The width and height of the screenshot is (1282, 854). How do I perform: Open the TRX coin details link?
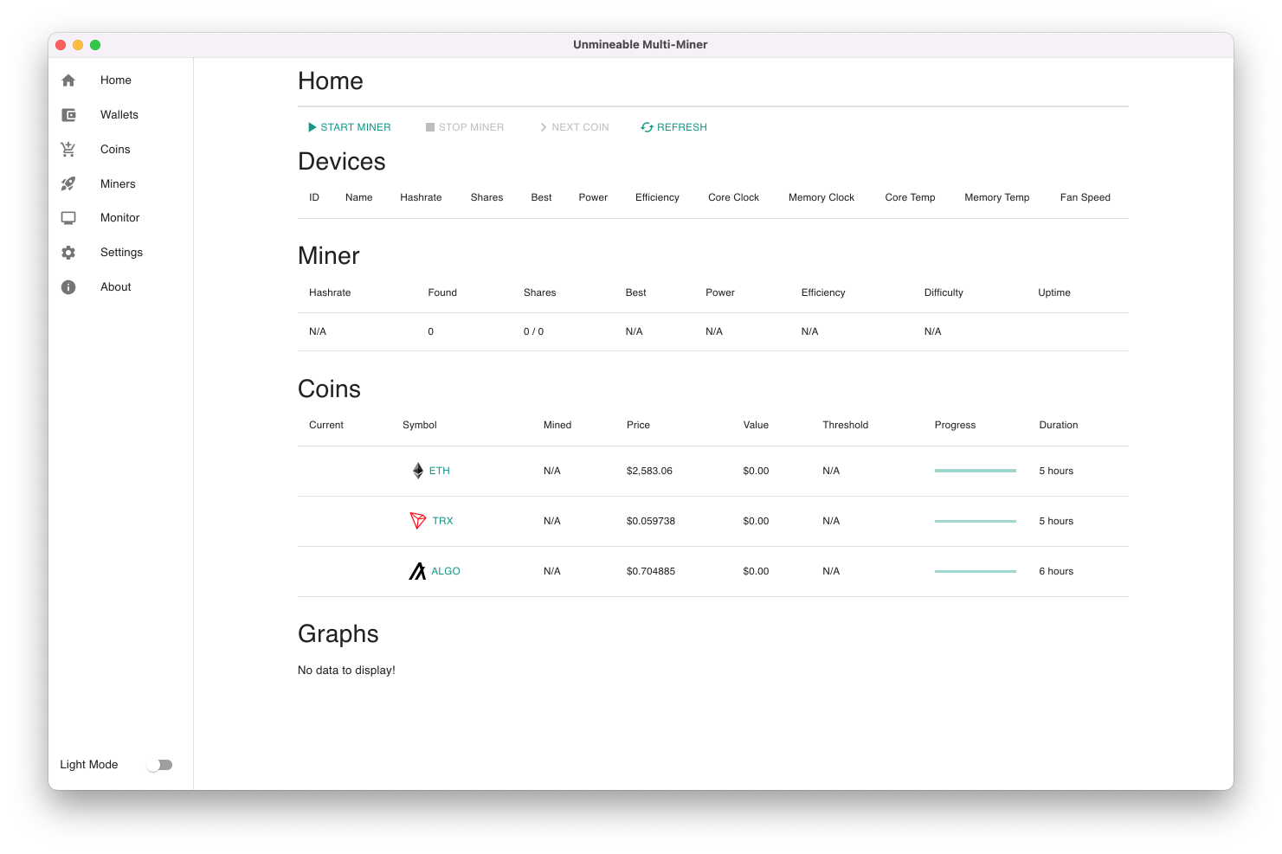point(442,520)
